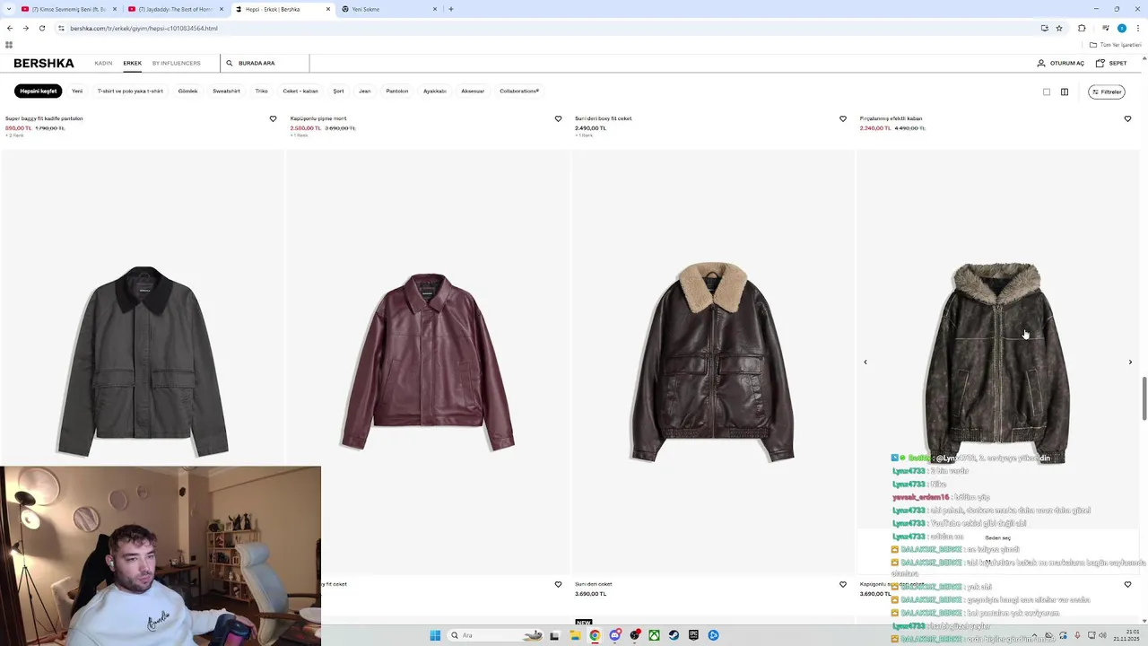Click the Bershka logo
The height and width of the screenshot is (646, 1148).
click(x=44, y=63)
